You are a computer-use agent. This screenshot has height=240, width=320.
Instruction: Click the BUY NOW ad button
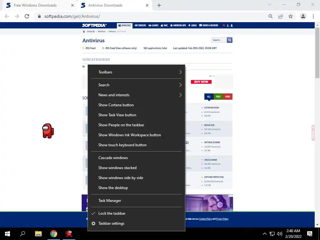(201, 82)
